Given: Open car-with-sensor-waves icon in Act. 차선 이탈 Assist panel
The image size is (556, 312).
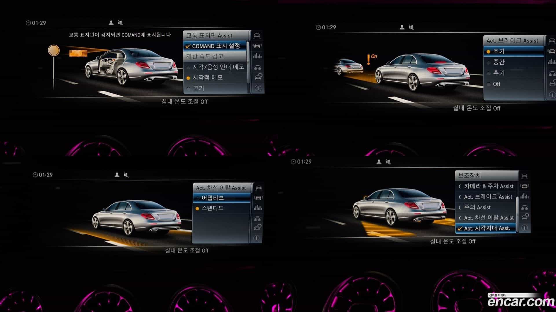Looking at the screenshot, I should coord(258,198).
